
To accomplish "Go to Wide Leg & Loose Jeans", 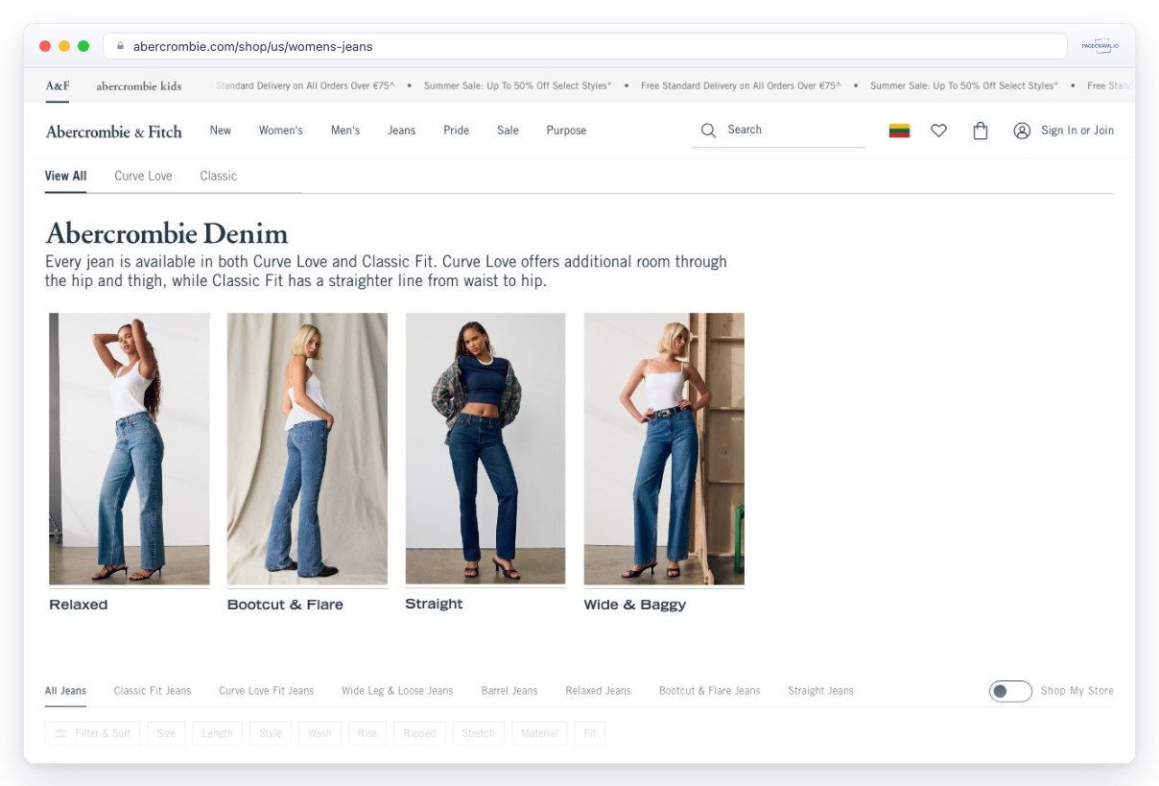I will point(397,691).
